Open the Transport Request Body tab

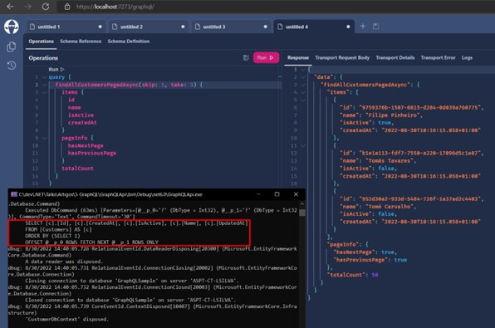click(x=342, y=58)
